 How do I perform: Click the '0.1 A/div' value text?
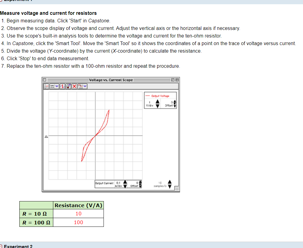coord(118,184)
